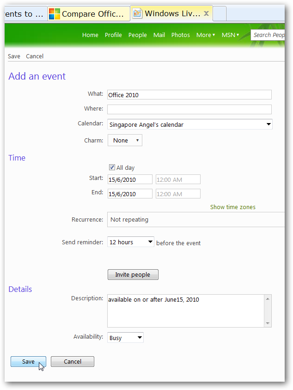Click the top Save link
293x390 pixels.
[14, 56]
